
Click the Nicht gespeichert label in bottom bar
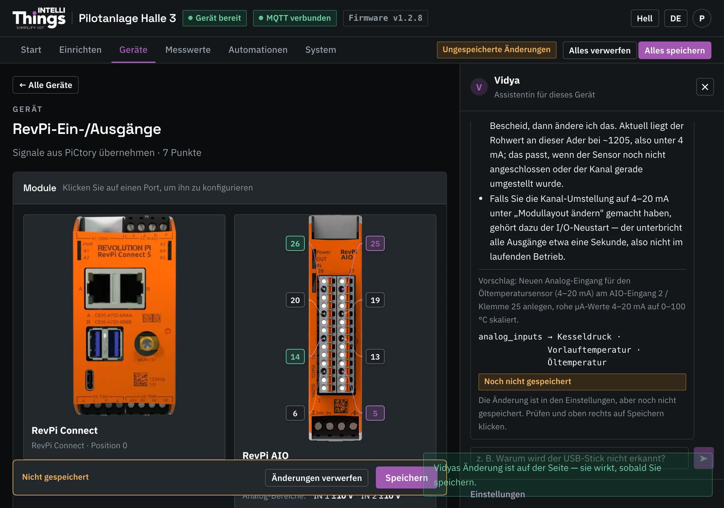click(x=55, y=477)
